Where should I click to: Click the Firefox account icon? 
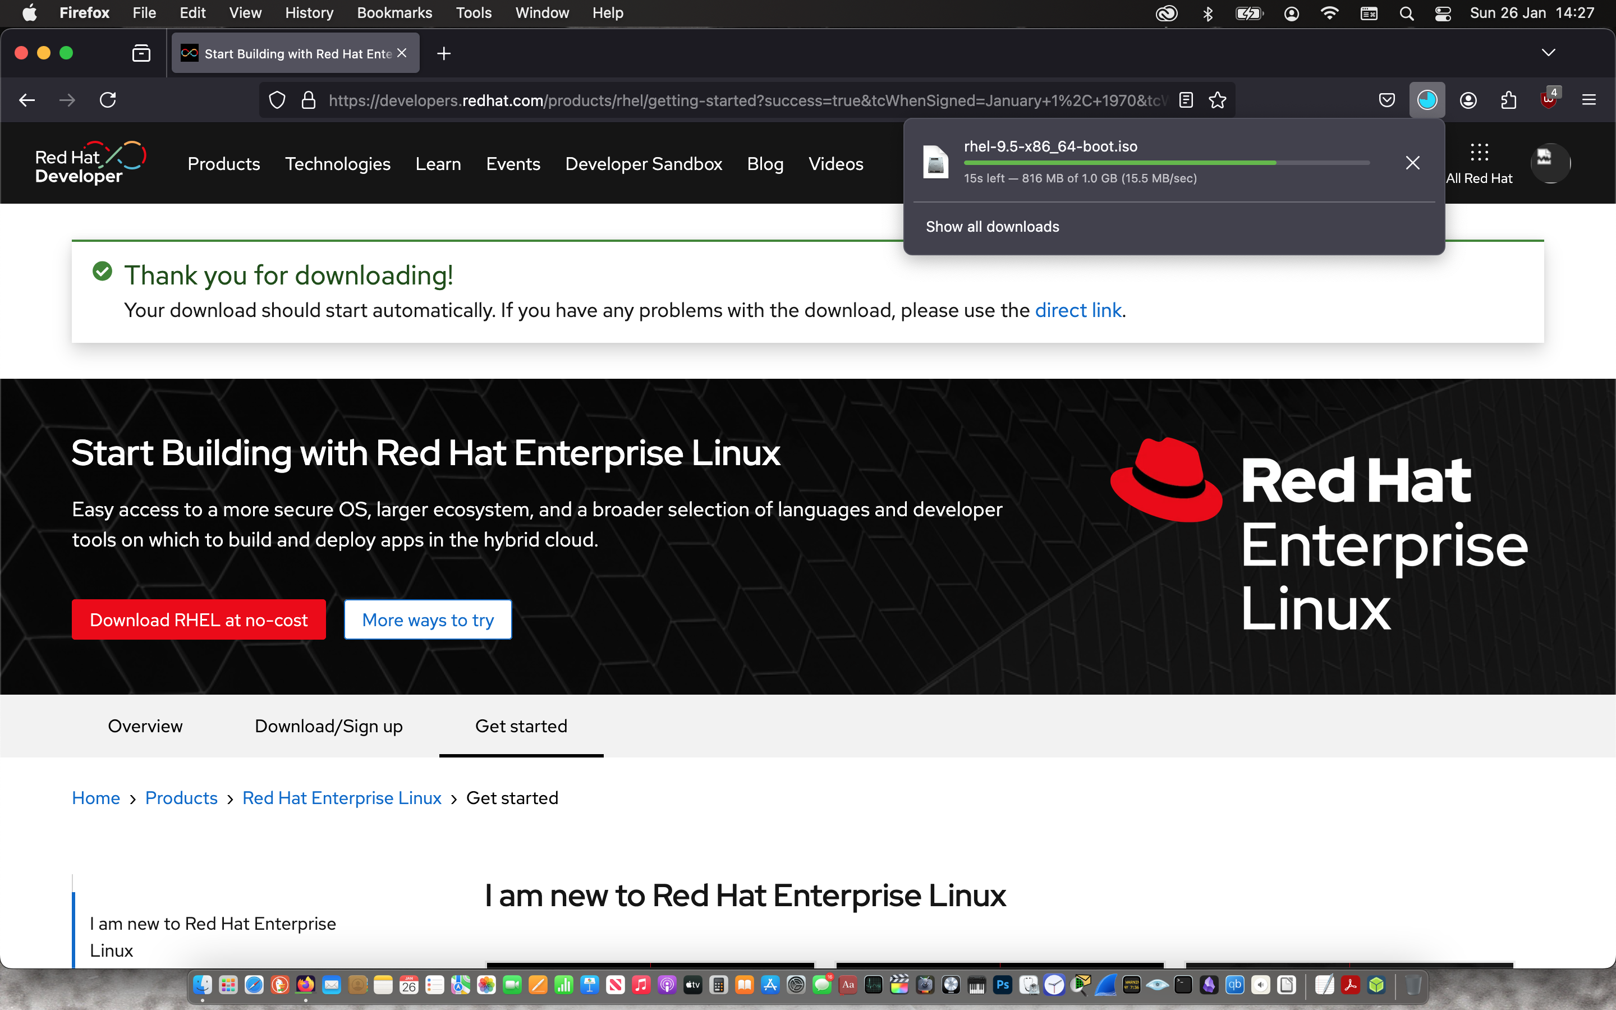pos(1468,100)
